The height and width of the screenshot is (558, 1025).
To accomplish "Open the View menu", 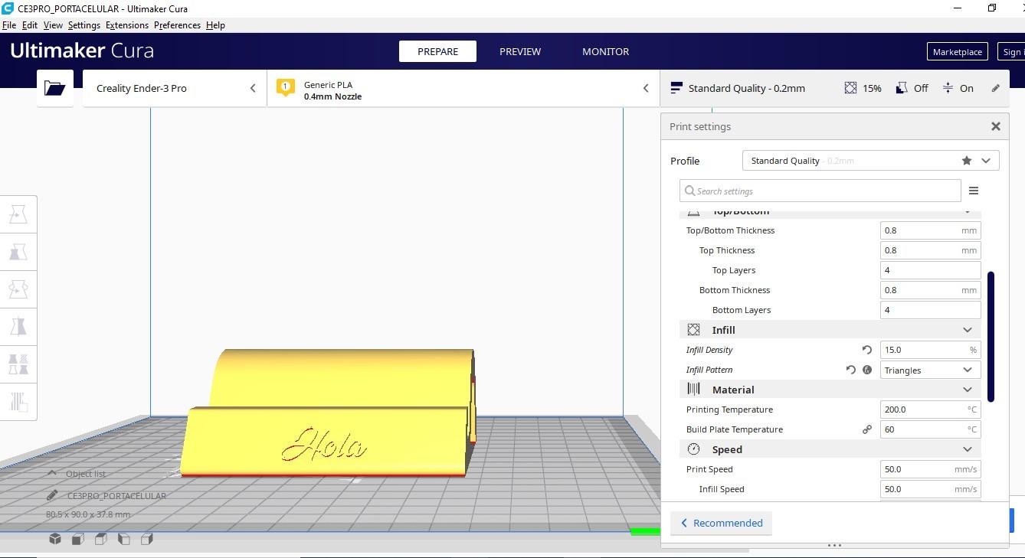I will pos(53,25).
